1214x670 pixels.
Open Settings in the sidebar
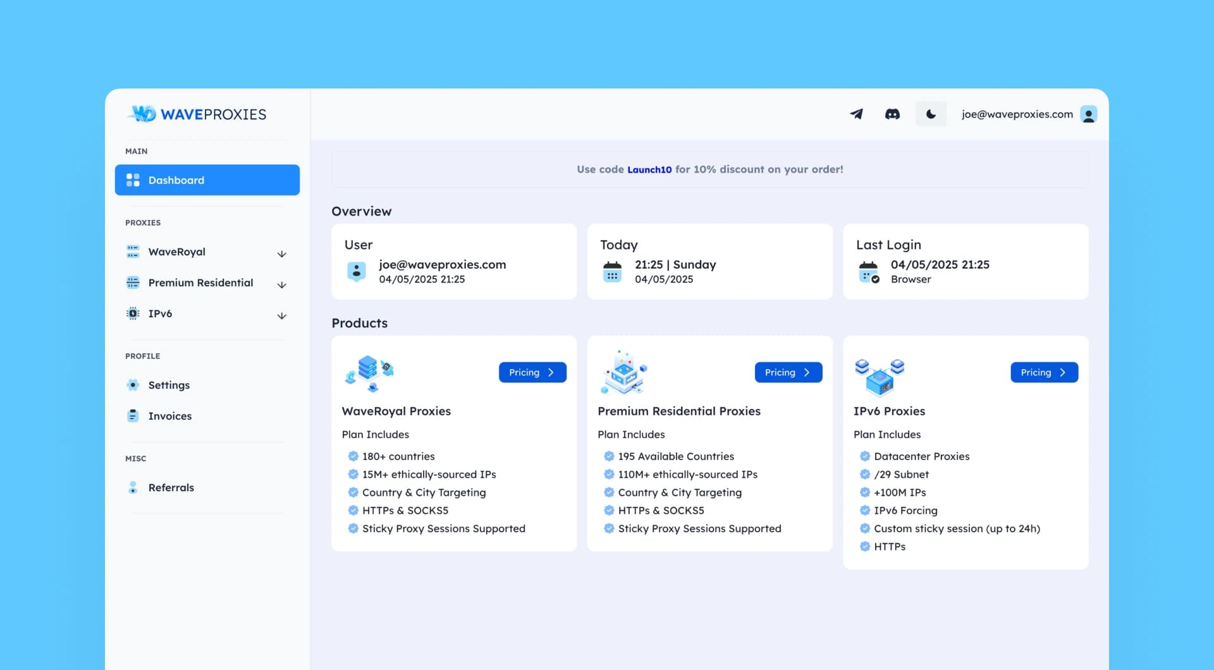pos(207,385)
